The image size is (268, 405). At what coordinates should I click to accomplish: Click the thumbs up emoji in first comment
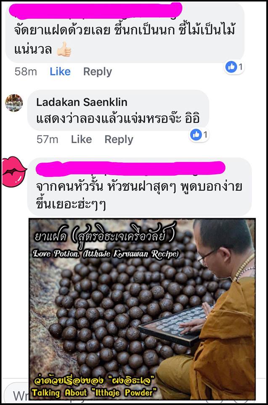click(64, 49)
